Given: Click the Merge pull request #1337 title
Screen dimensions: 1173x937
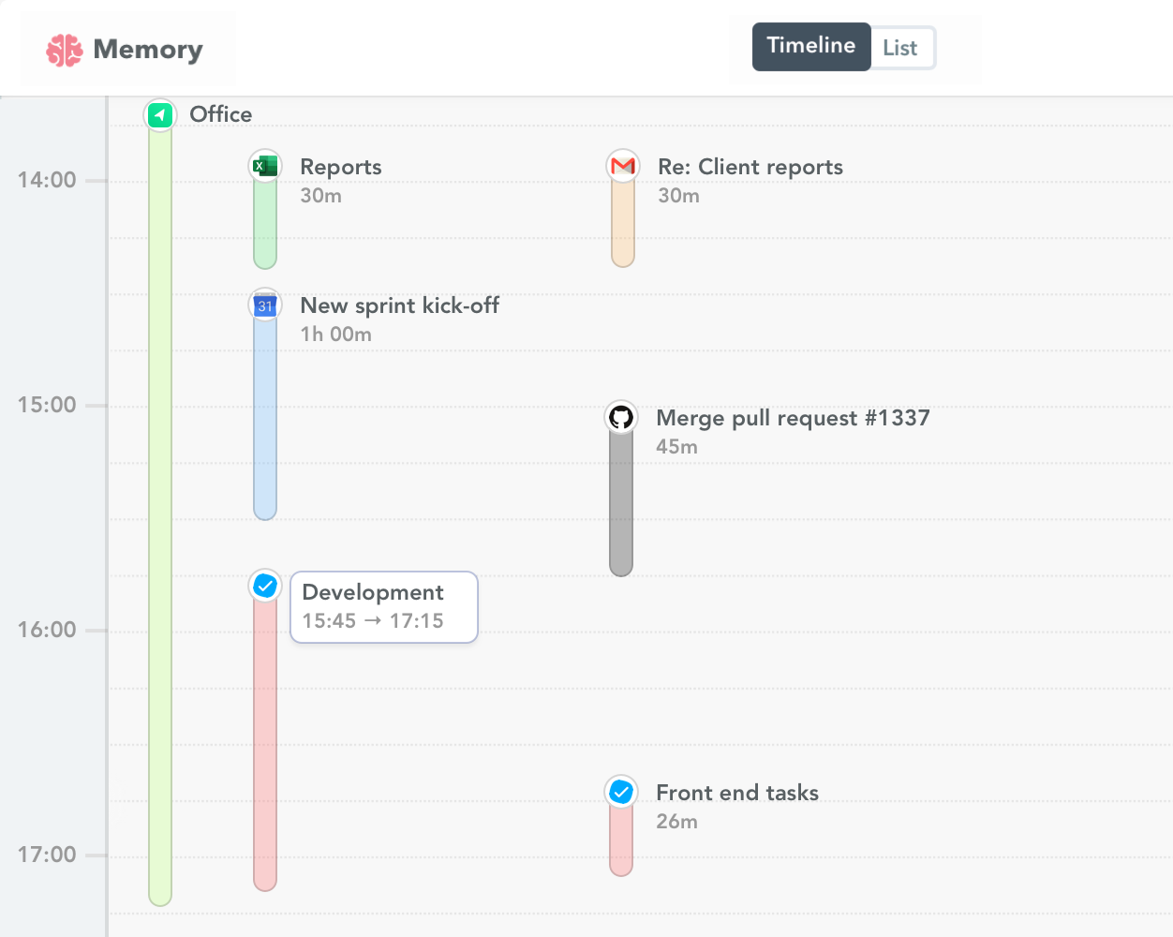Looking at the screenshot, I should tap(793, 417).
